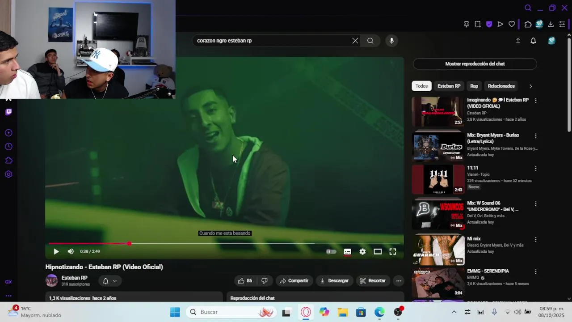572x322 pixels.
Task: Open the extensions puzzle icon in the toolbar
Action: pos(528,24)
